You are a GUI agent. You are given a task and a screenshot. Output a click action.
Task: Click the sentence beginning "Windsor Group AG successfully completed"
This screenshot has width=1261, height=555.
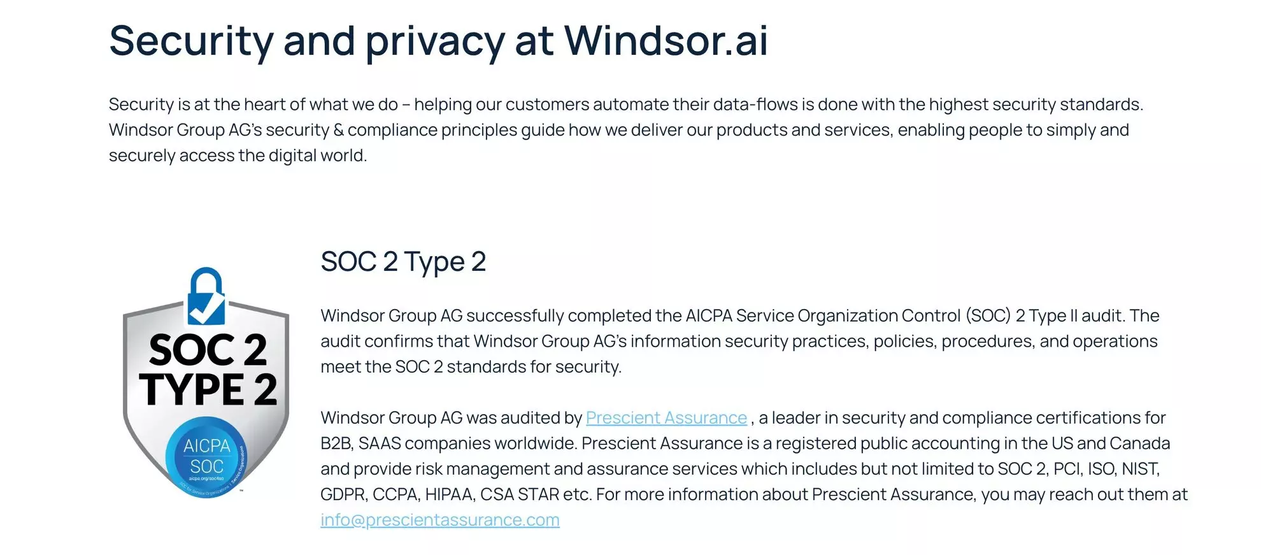739,316
